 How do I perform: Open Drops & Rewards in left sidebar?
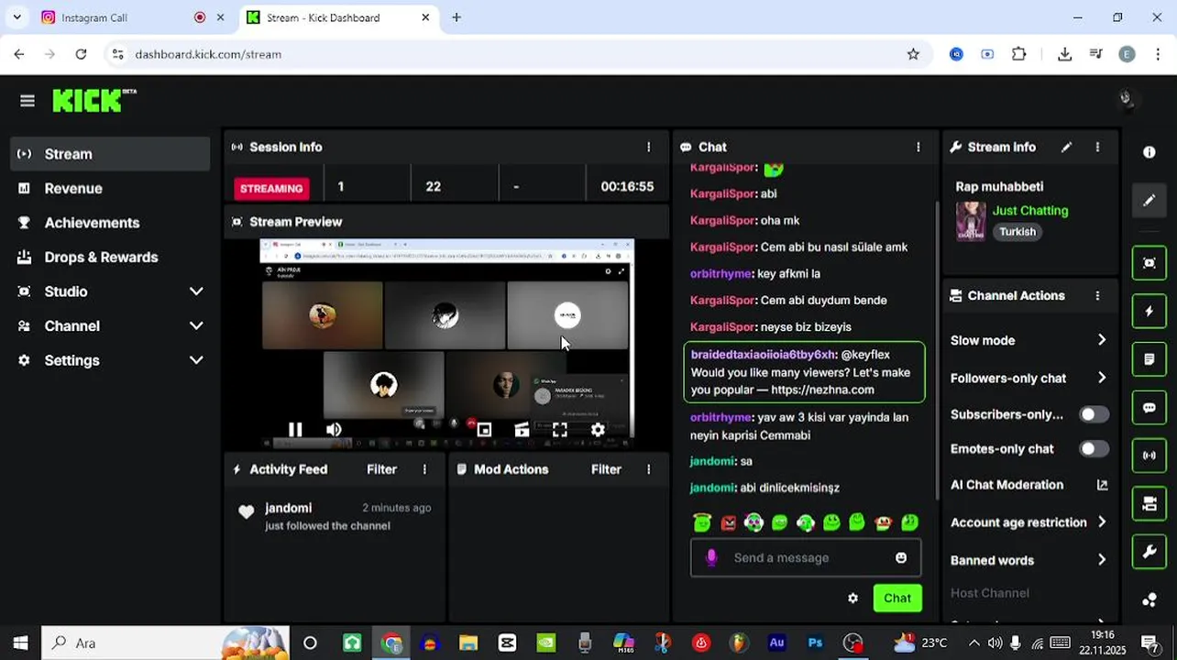pos(110,258)
